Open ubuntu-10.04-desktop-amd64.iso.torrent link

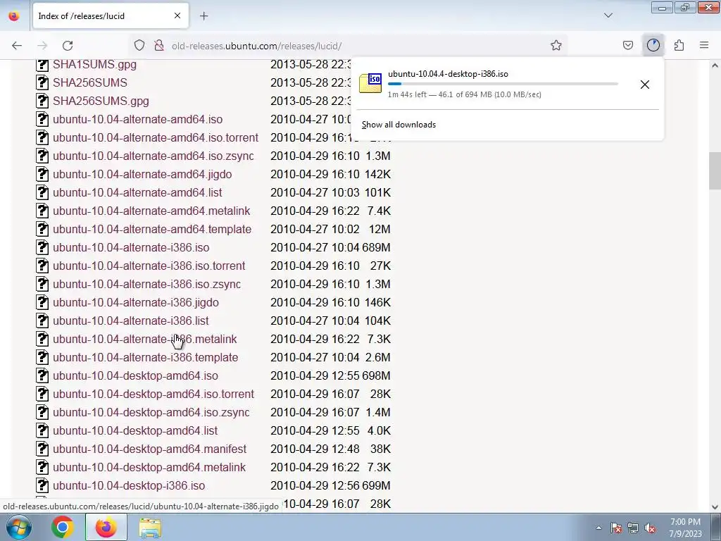coord(153,394)
